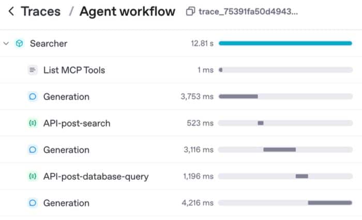
Task: Copy the trace ID using copy icon
Action: click(190, 11)
